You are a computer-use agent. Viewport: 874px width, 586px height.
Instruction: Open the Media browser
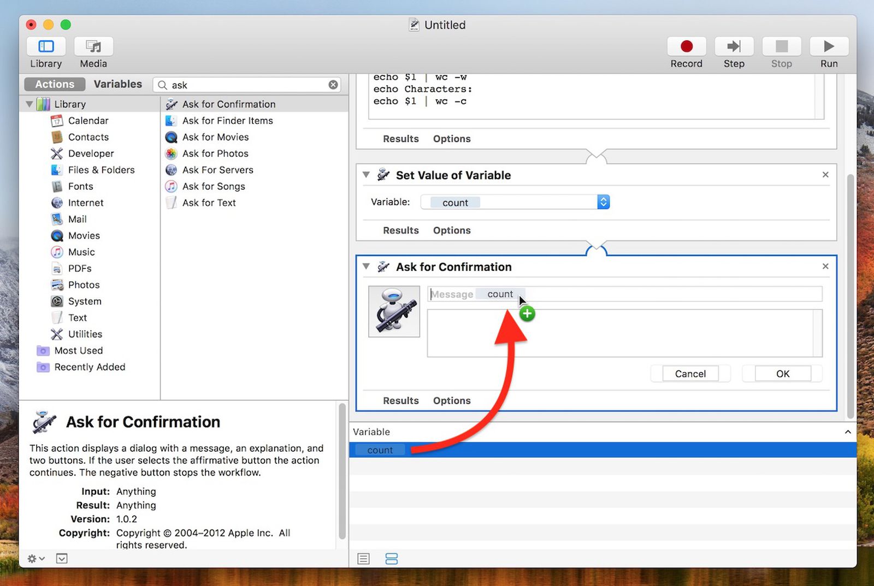click(x=92, y=52)
